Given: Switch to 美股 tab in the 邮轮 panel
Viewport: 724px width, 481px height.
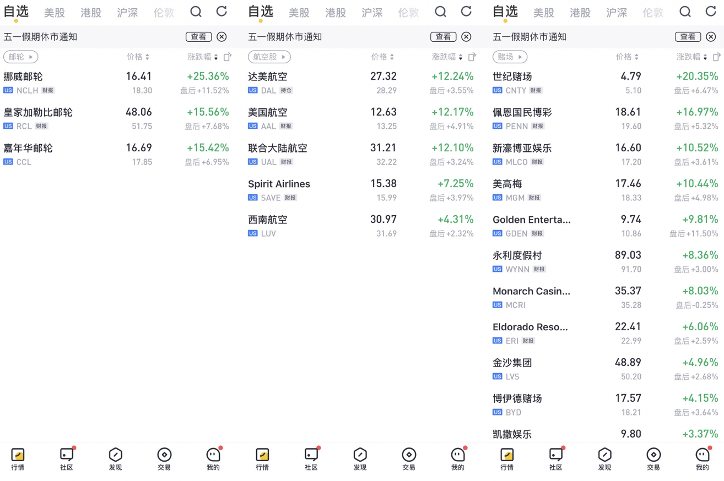Looking at the screenshot, I should (x=55, y=13).
